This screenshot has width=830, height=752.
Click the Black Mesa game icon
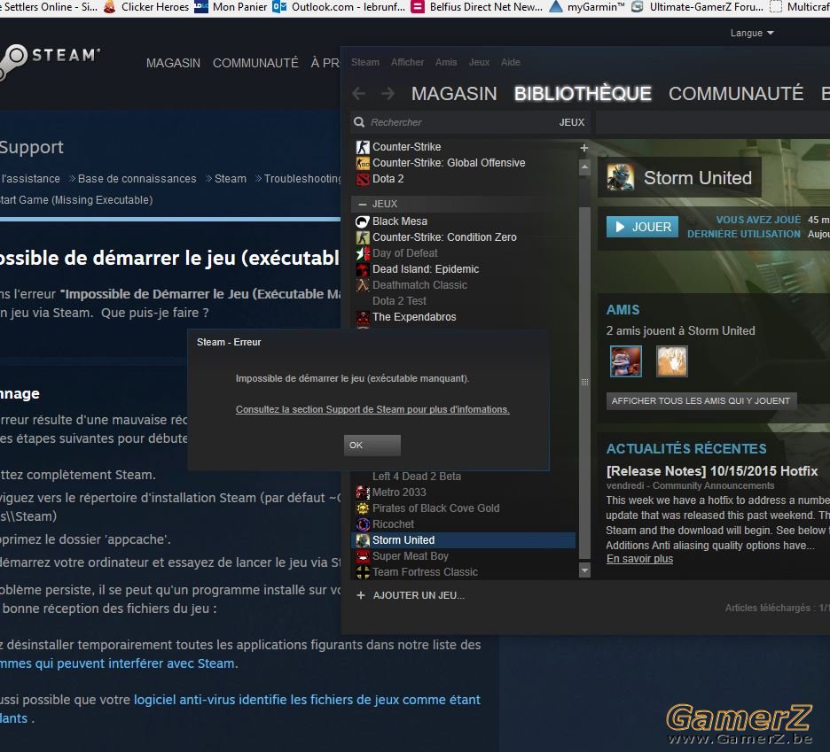coord(363,221)
